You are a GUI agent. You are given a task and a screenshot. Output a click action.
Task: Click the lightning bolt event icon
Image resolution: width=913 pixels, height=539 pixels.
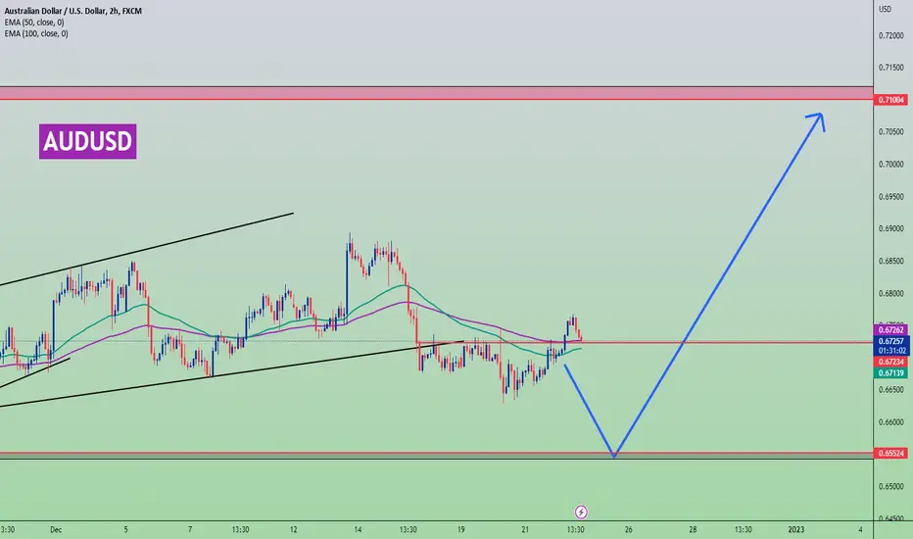(x=581, y=513)
